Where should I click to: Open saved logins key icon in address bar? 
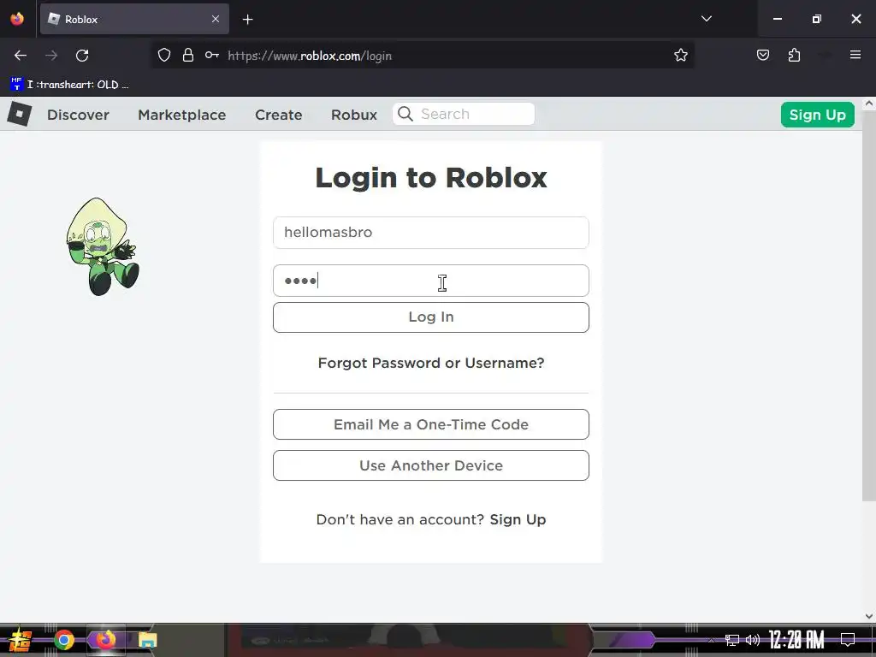coord(212,55)
